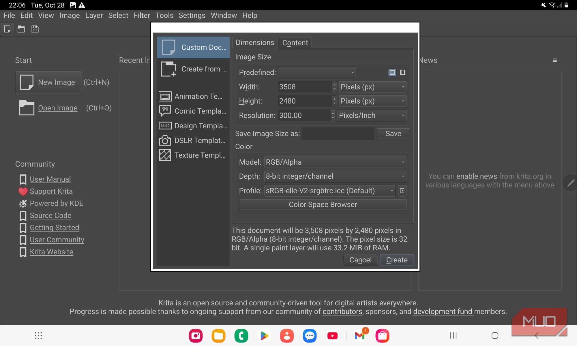Click the enable news link
Screen dimensions: 577x346
pos(477,176)
